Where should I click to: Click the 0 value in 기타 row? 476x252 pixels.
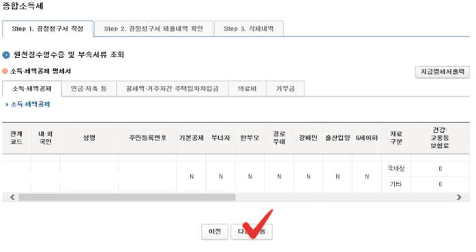440,185
